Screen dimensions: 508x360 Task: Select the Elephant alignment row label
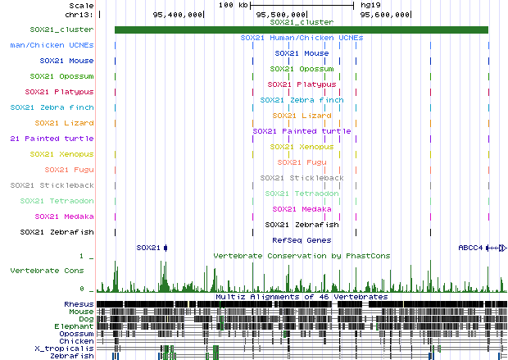pos(76,326)
